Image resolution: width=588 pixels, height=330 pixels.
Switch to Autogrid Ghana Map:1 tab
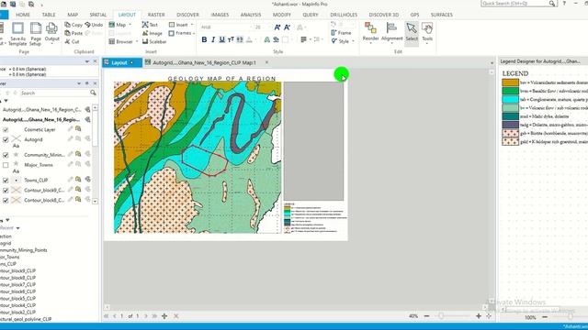(x=204, y=62)
